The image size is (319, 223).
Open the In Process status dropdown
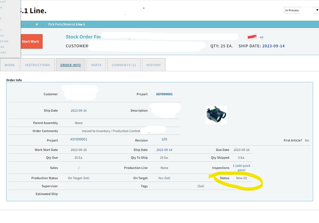(301, 10)
